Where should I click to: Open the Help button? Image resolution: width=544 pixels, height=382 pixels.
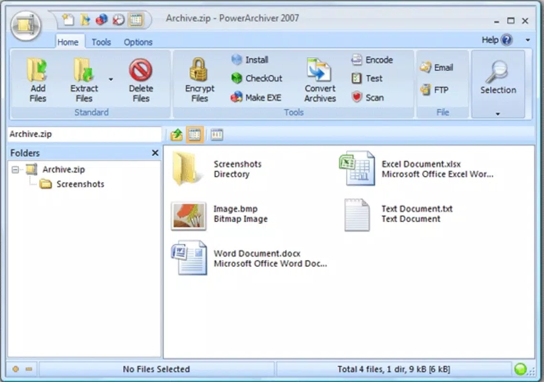coord(497,40)
